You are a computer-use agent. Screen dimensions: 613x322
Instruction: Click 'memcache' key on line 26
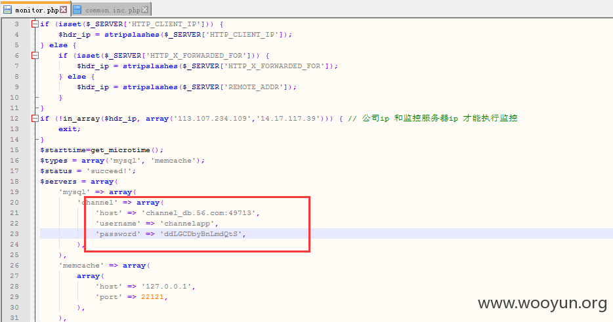click(81, 266)
